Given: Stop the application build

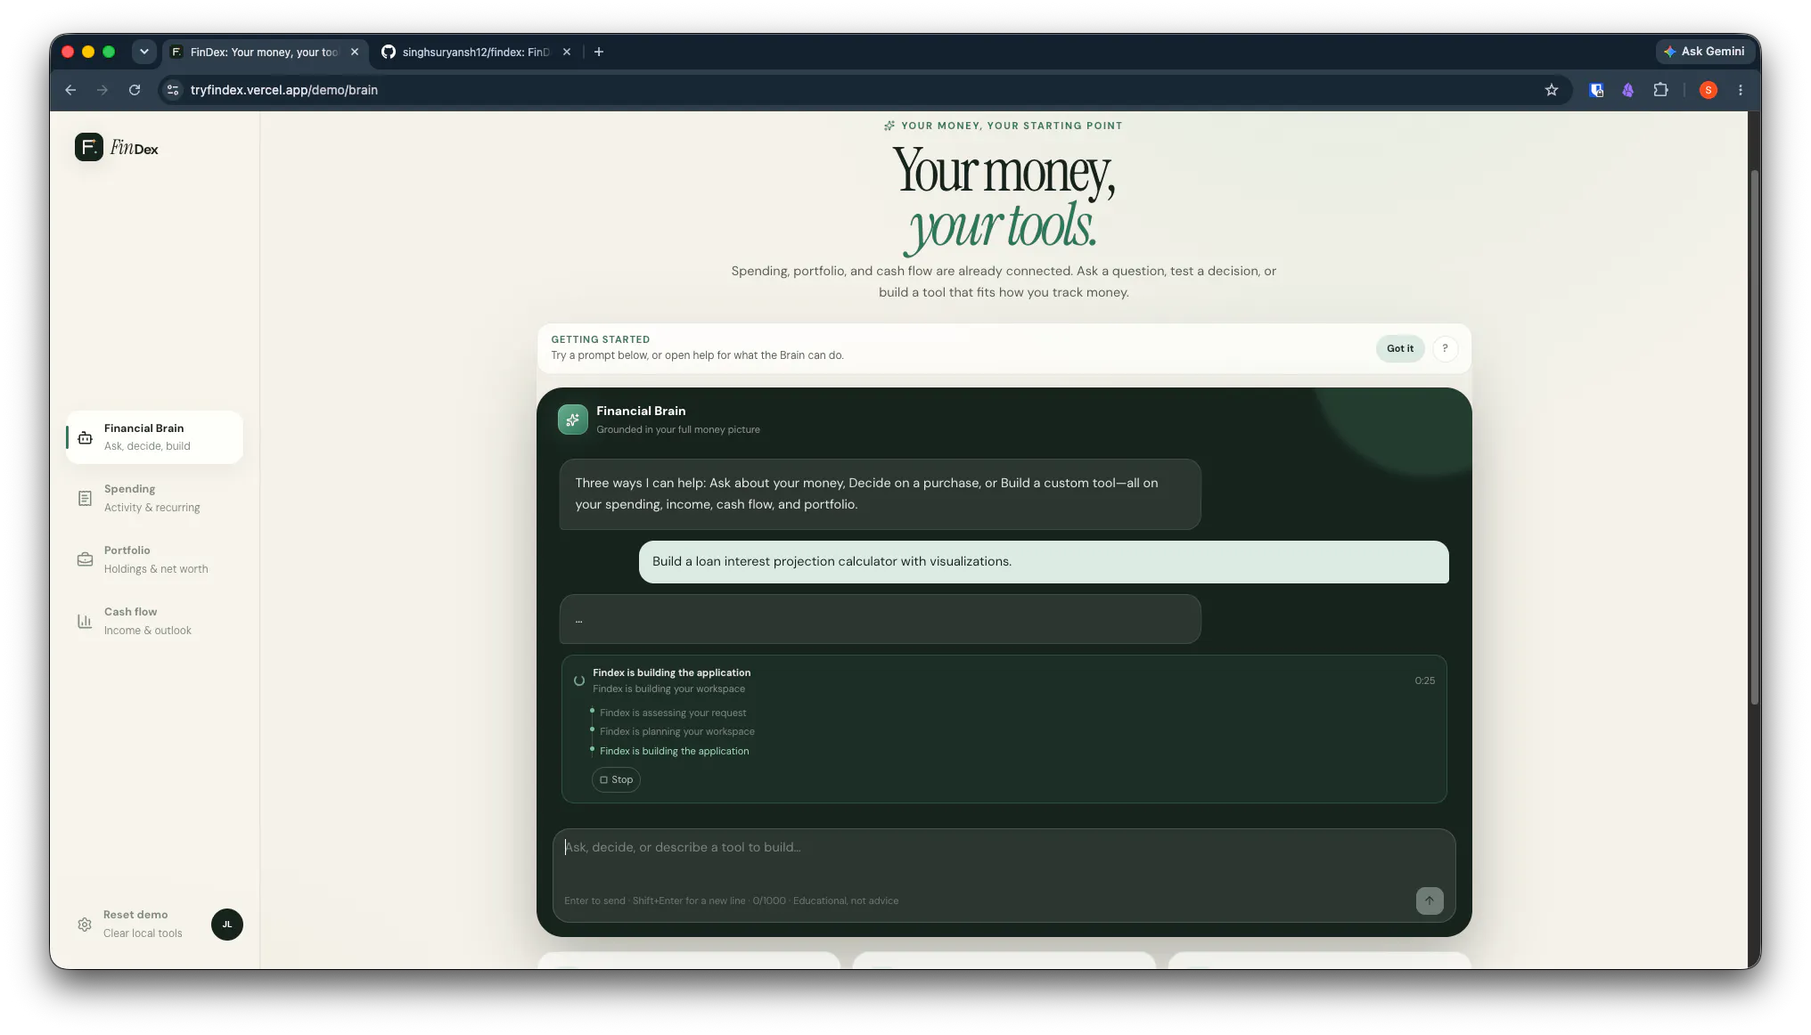Looking at the screenshot, I should pyautogui.click(x=616, y=779).
